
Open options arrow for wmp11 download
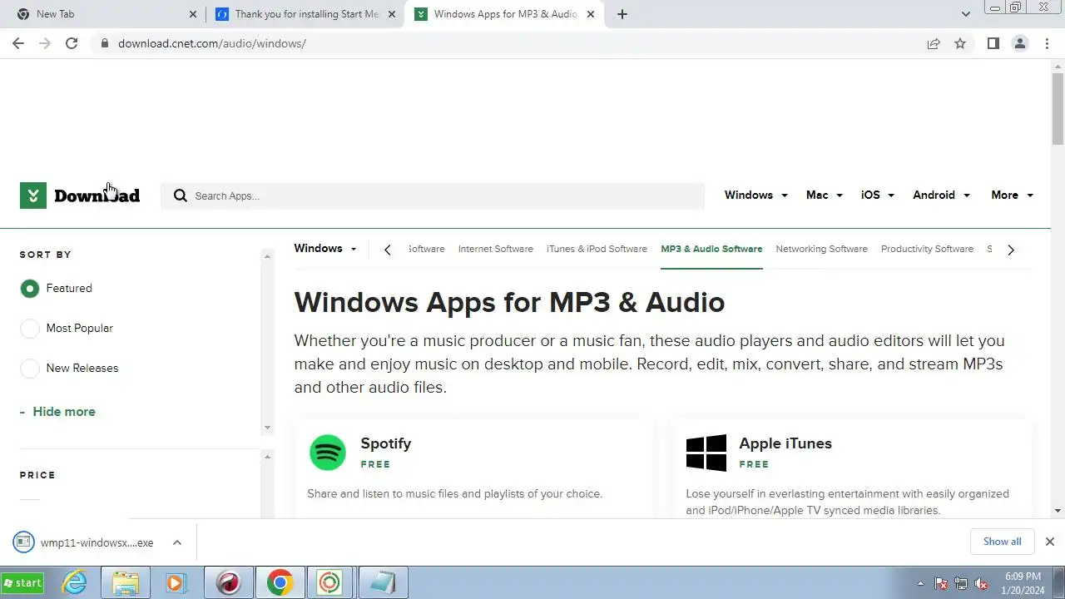pyautogui.click(x=176, y=542)
